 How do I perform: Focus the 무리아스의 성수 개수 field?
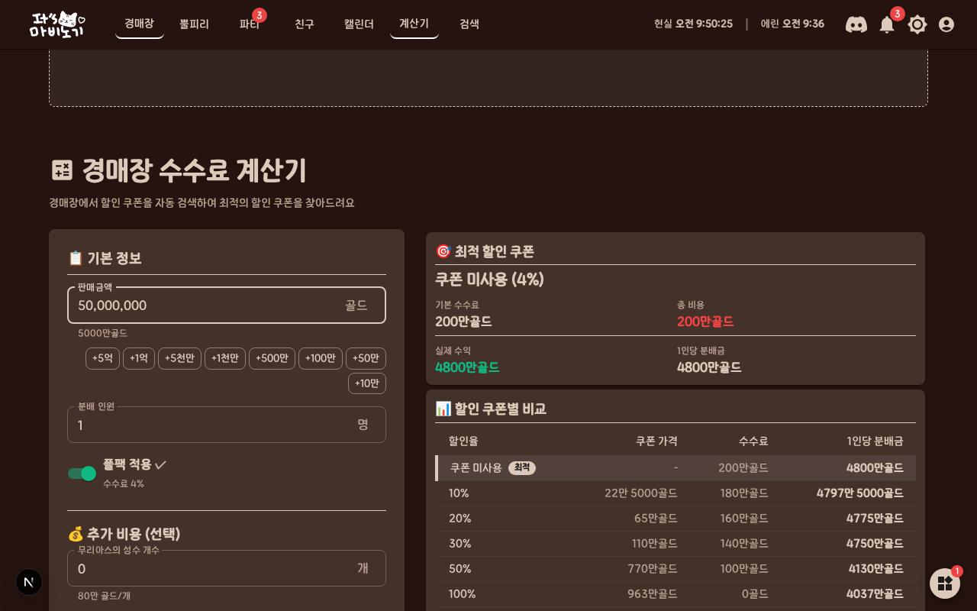227,568
